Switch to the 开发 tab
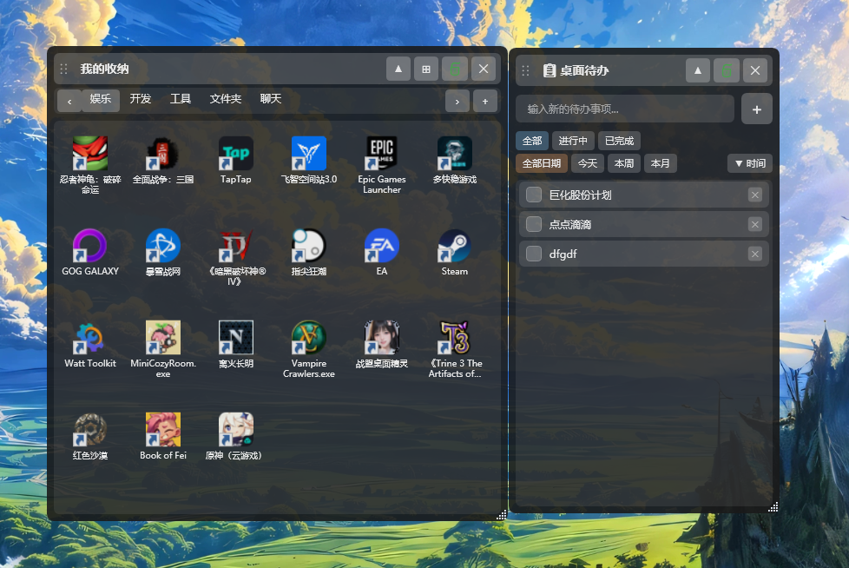Viewport: 849px width, 568px height. coord(141,98)
